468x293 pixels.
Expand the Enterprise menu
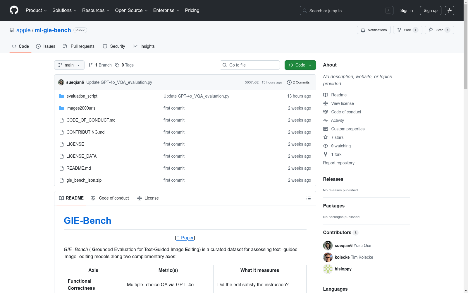(166, 11)
